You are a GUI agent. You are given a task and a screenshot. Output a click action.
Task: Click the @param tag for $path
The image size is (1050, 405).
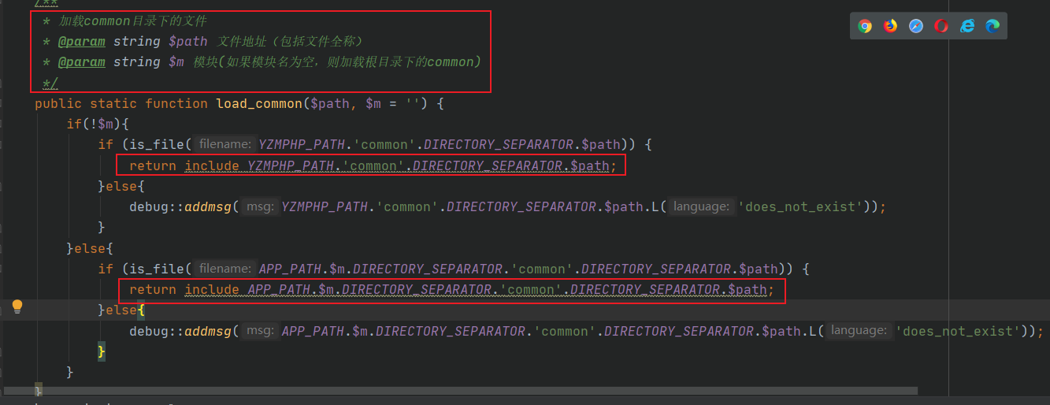81,41
